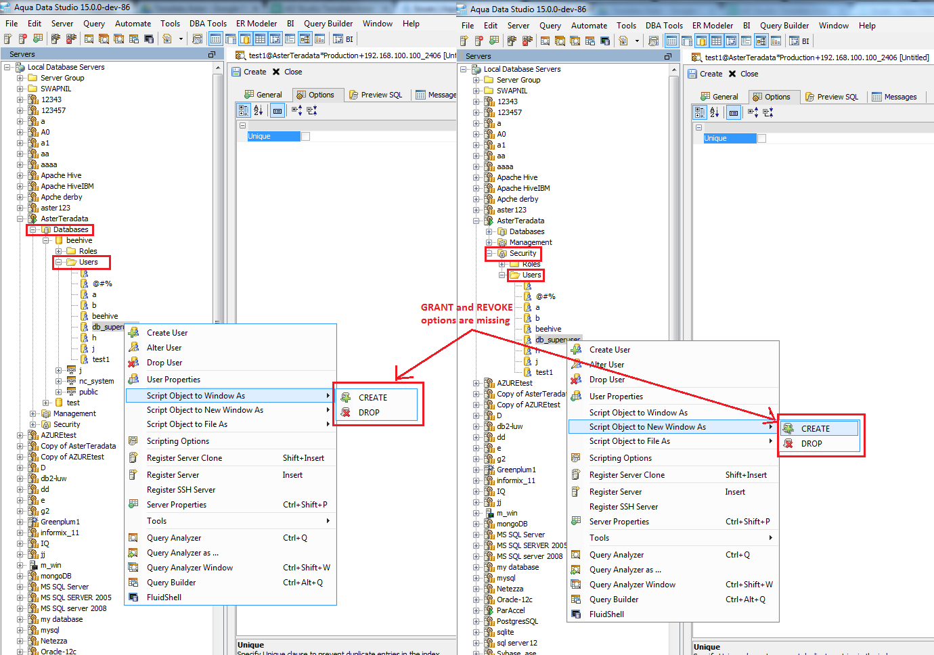Click Servers panel restore icon in left window
Viewport: 934px width, 655px height.
tap(212, 54)
